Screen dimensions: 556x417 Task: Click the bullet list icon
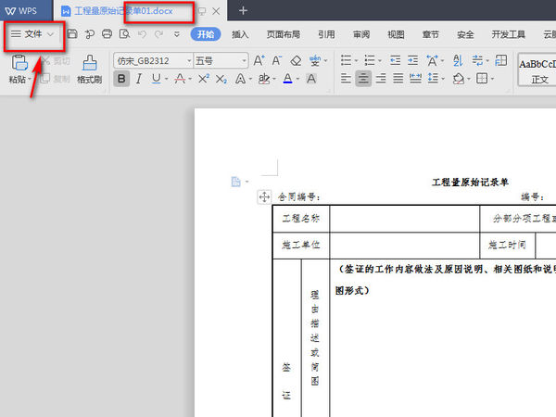click(x=346, y=60)
